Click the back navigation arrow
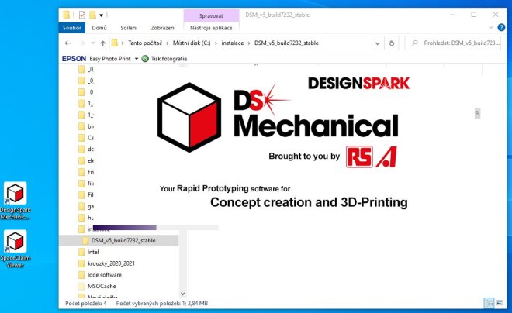This screenshot has width=512, height=313. [x=67, y=43]
